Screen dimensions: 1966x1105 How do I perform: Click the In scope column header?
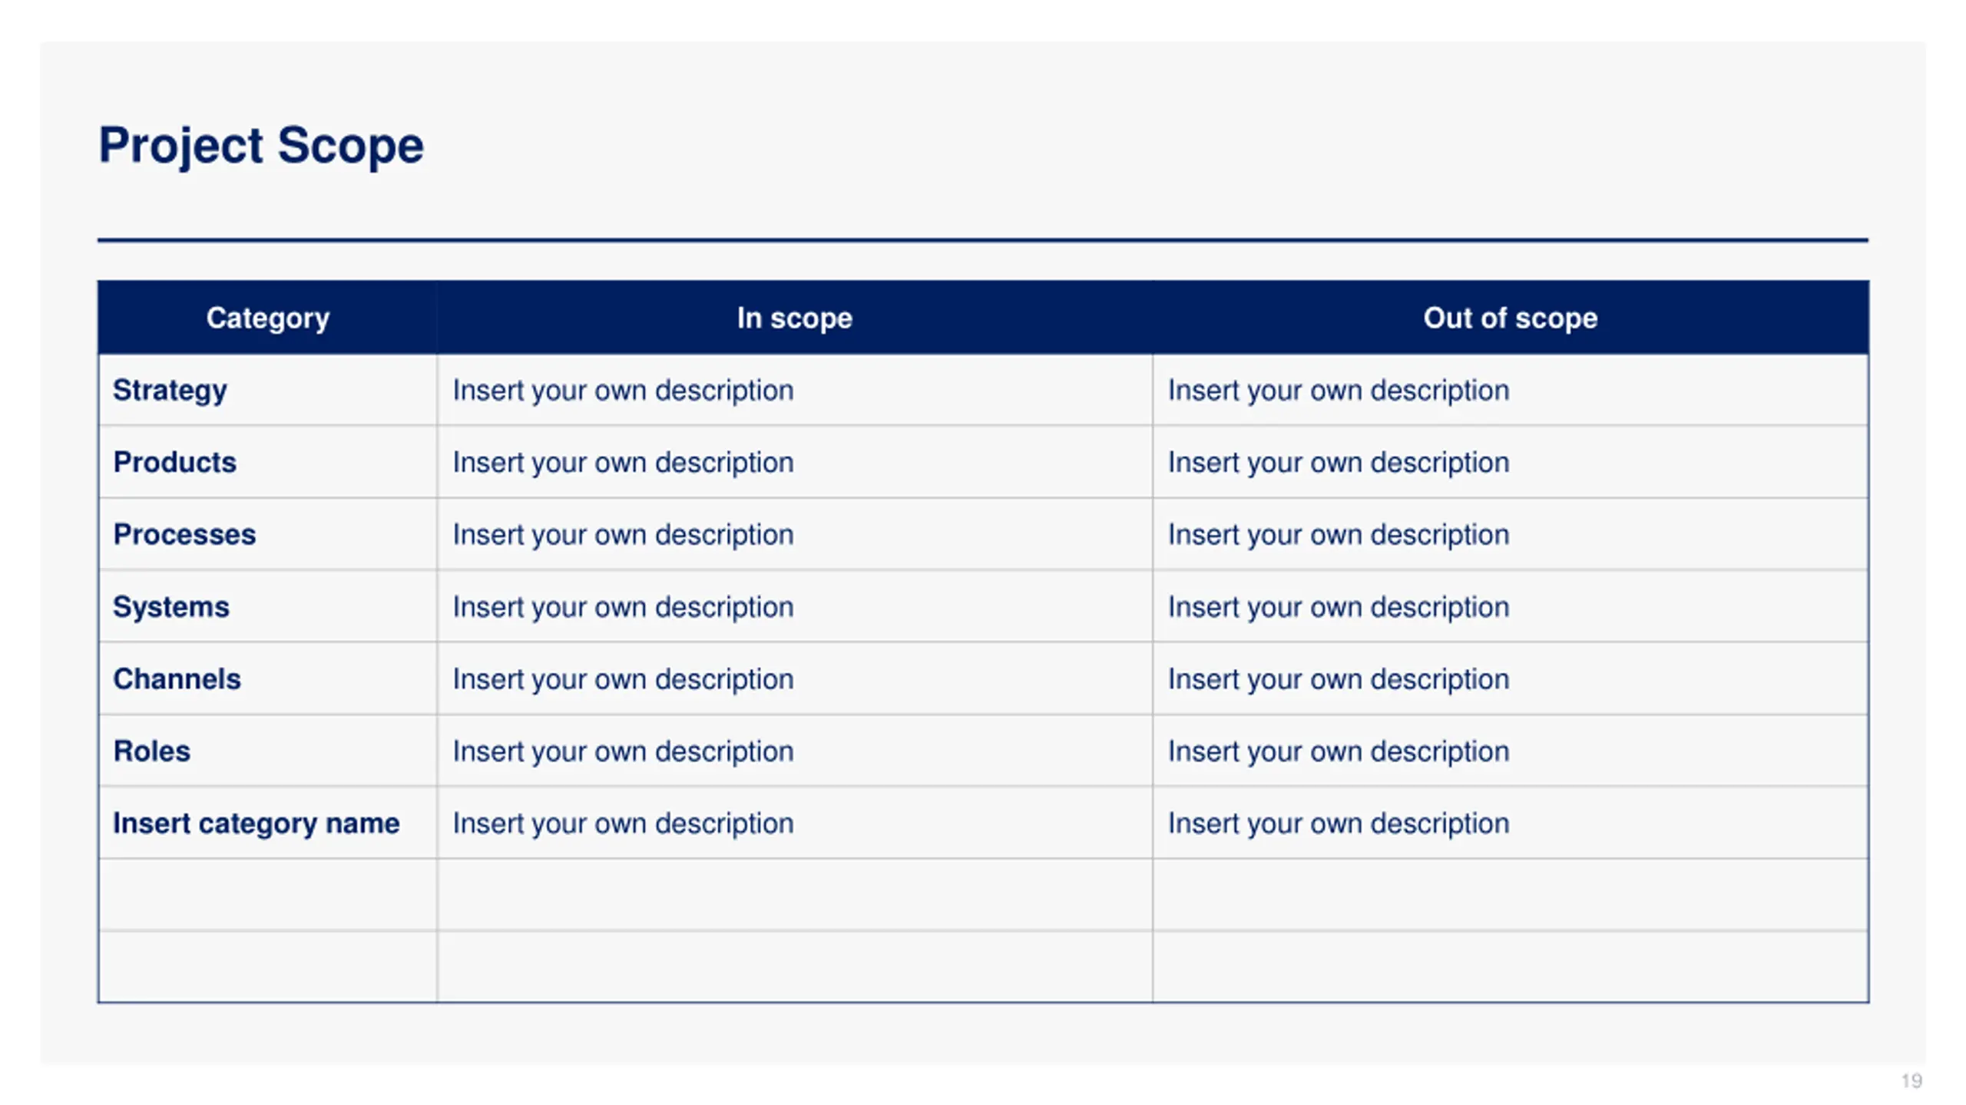tap(795, 318)
